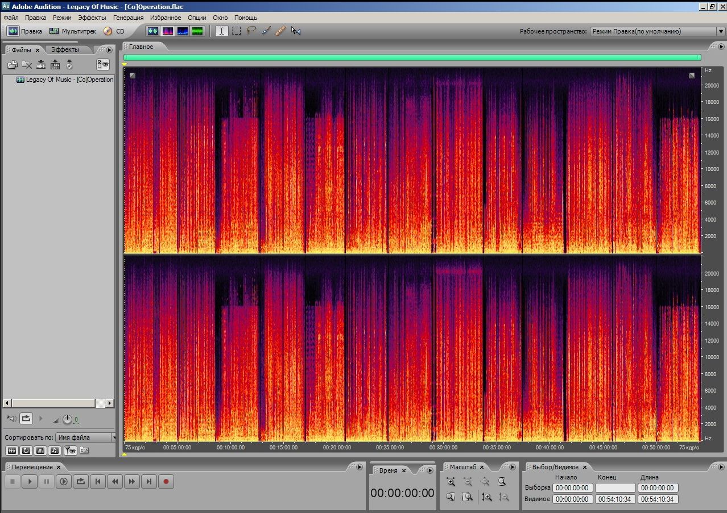Click the CD view button

click(114, 31)
